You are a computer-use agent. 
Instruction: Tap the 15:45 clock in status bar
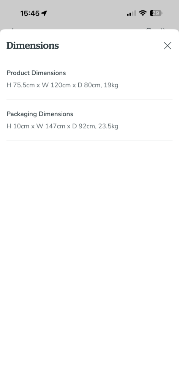point(30,13)
